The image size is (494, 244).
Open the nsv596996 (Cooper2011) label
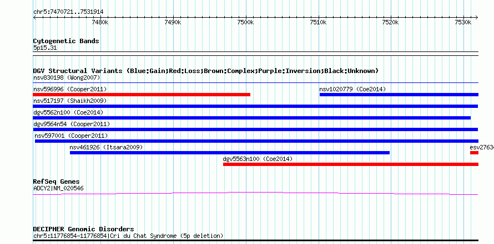(x=70, y=89)
